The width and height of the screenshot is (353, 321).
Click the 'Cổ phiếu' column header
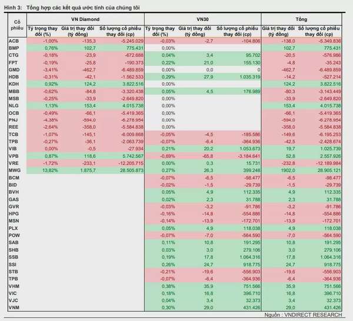point(17,25)
